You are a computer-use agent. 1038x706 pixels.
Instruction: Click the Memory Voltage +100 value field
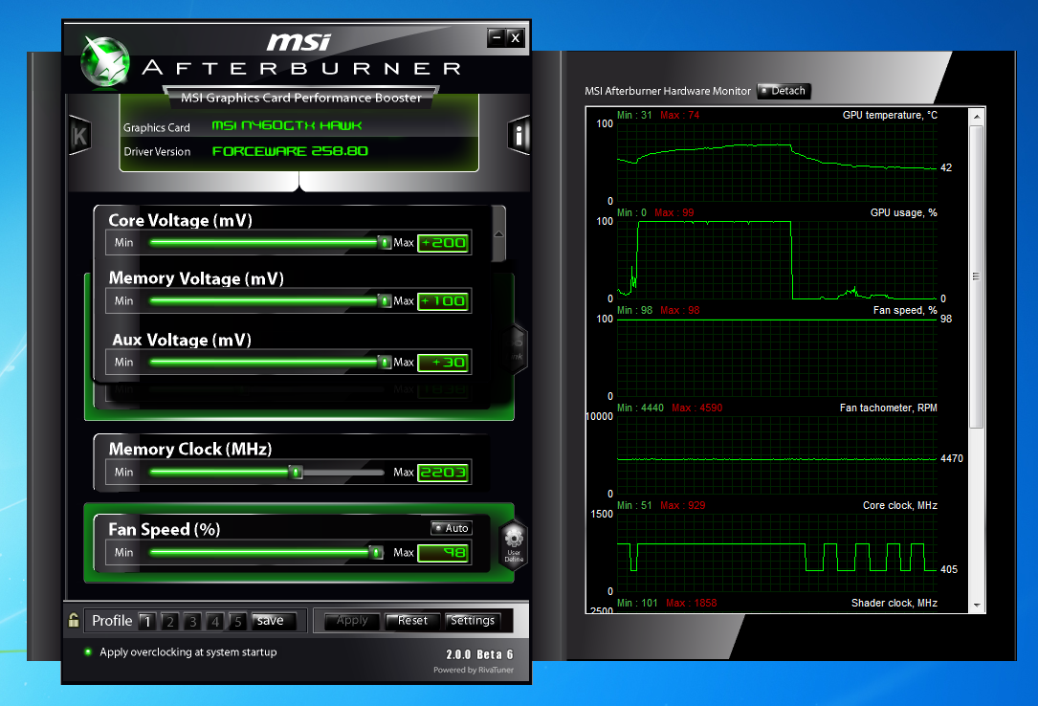[444, 301]
